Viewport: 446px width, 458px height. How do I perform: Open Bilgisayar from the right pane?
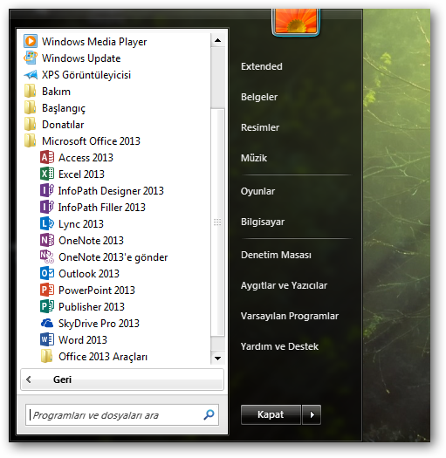pyautogui.click(x=263, y=222)
